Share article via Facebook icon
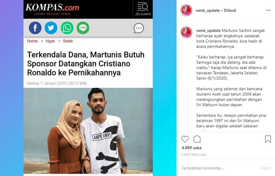 tap(35, 28)
